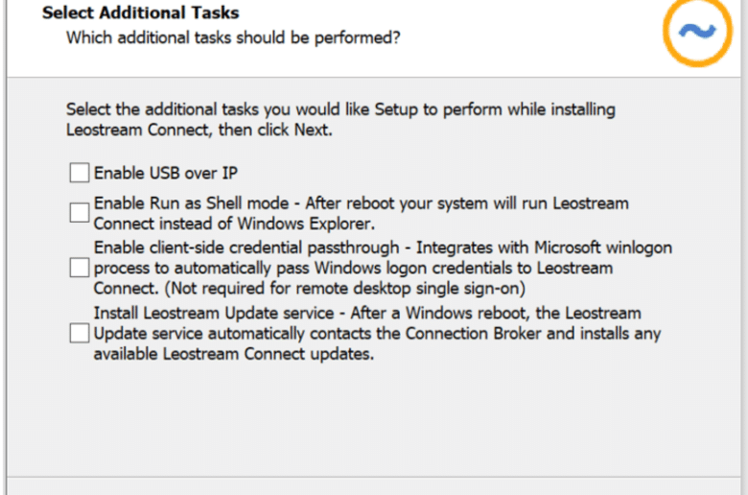Click 'process to automatically pass Windows logon' line
Viewport: 748px width, 495px height.
[354, 268]
